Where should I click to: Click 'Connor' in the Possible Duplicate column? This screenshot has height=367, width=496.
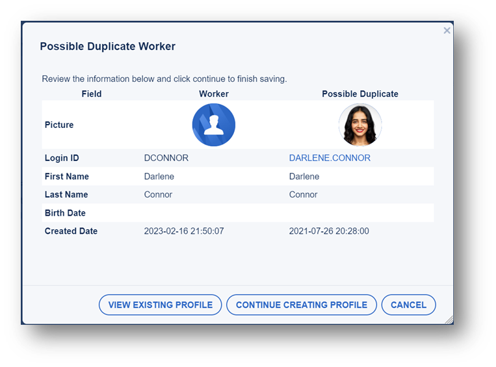(x=303, y=194)
